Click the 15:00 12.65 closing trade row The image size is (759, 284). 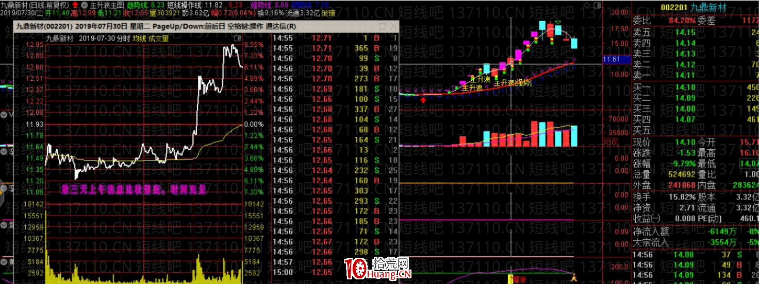[335, 272]
